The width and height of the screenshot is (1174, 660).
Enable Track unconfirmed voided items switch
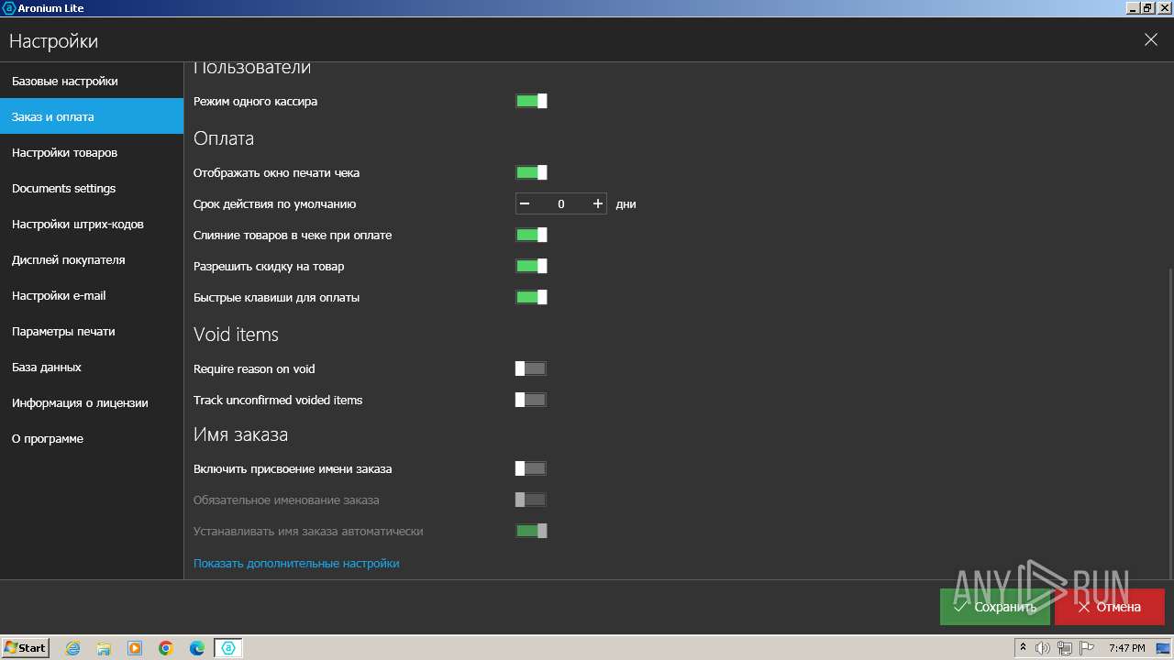click(x=531, y=400)
